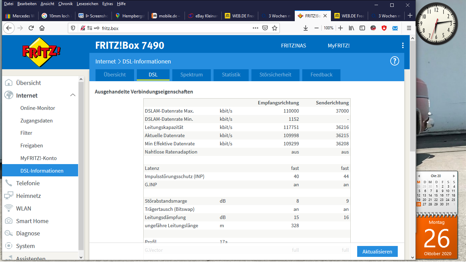The width and height of the screenshot is (466, 262).
Task: Open FRITZ!NAS link
Action: [293, 45]
